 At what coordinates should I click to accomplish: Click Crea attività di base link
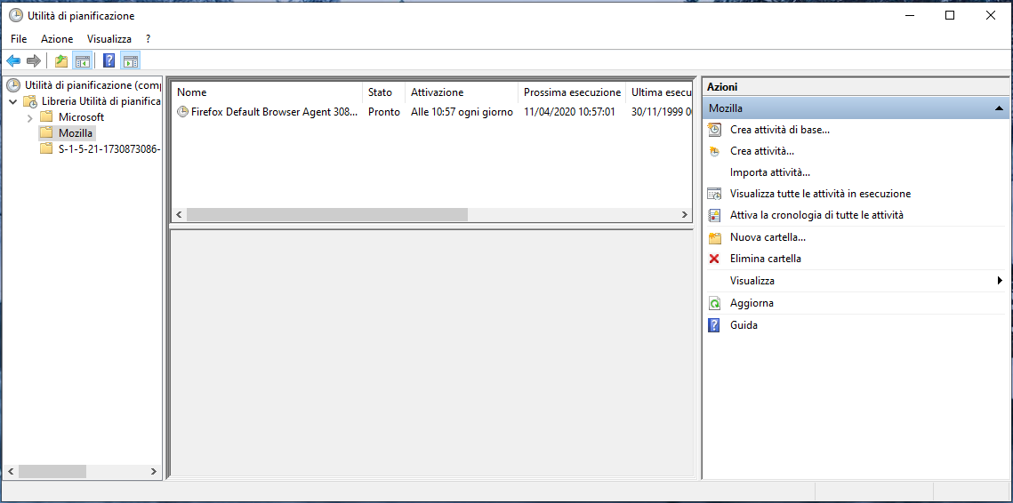(x=780, y=130)
